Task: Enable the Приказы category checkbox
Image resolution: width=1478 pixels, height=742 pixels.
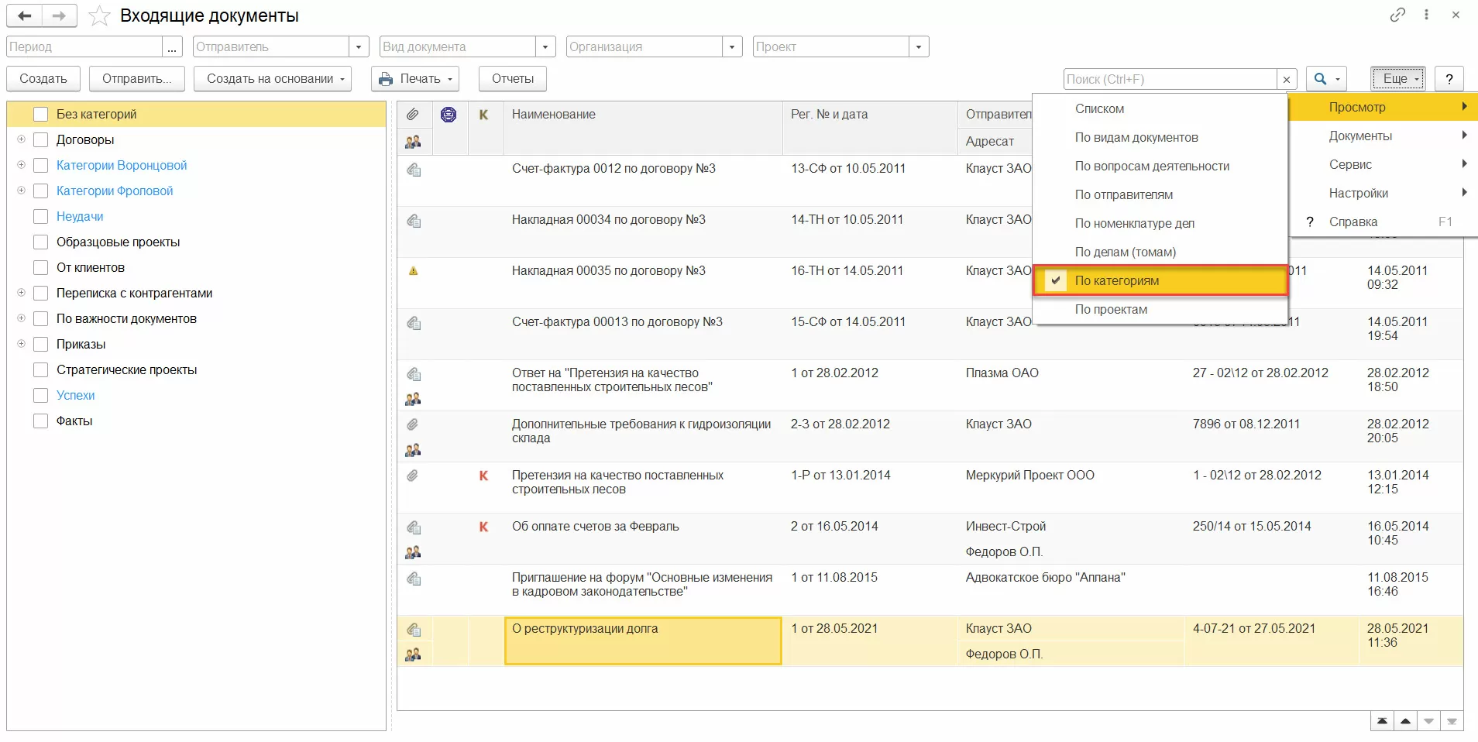Action: point(41,345)
